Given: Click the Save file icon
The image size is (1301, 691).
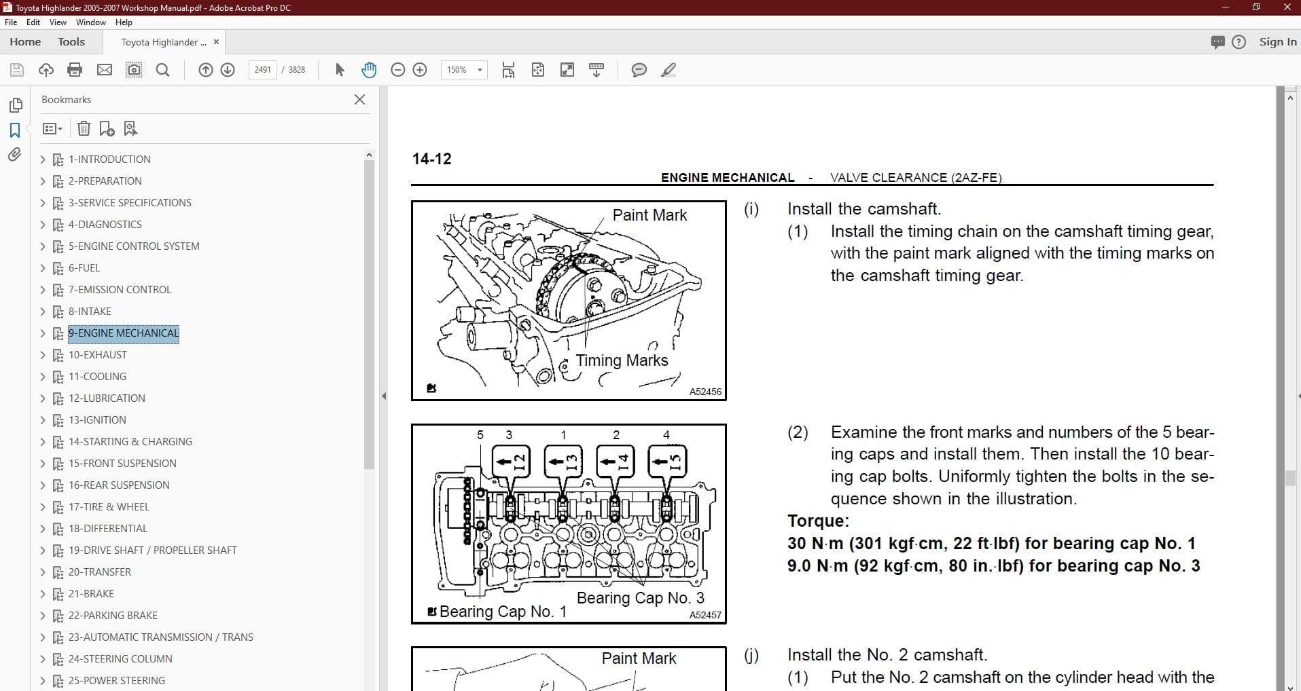Looking at the screenshot, I should 17,70.
